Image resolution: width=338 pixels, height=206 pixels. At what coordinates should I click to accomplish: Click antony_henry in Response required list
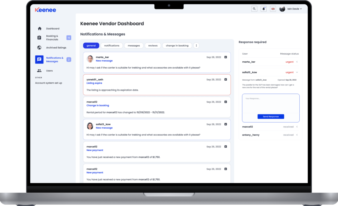[251, 135]
